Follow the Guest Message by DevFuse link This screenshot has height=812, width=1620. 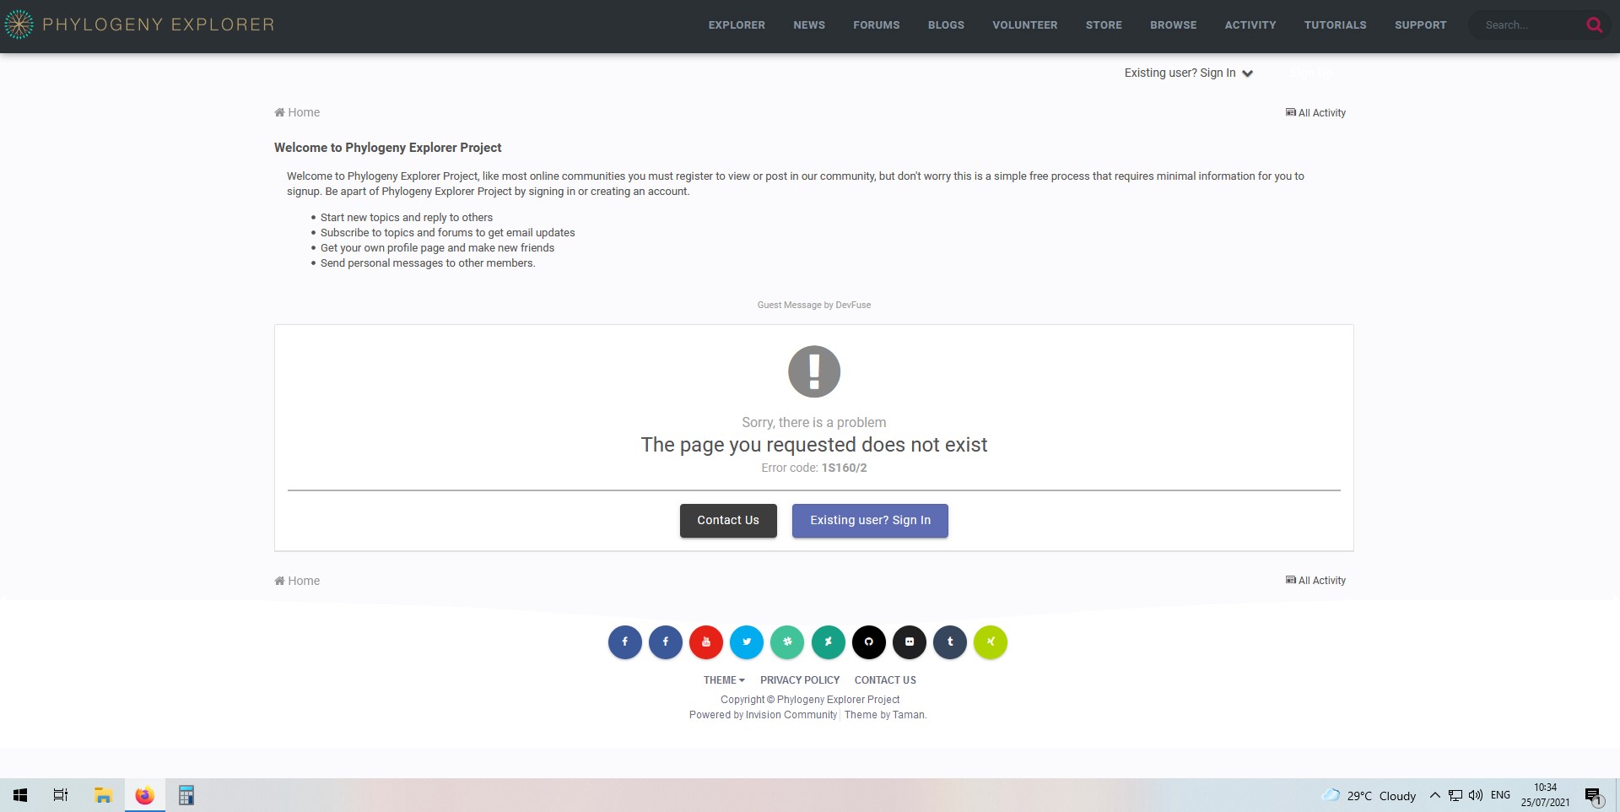pos(814,306)
